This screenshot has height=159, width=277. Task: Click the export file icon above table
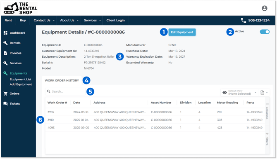pyautogui.click(x=263, y=92)
